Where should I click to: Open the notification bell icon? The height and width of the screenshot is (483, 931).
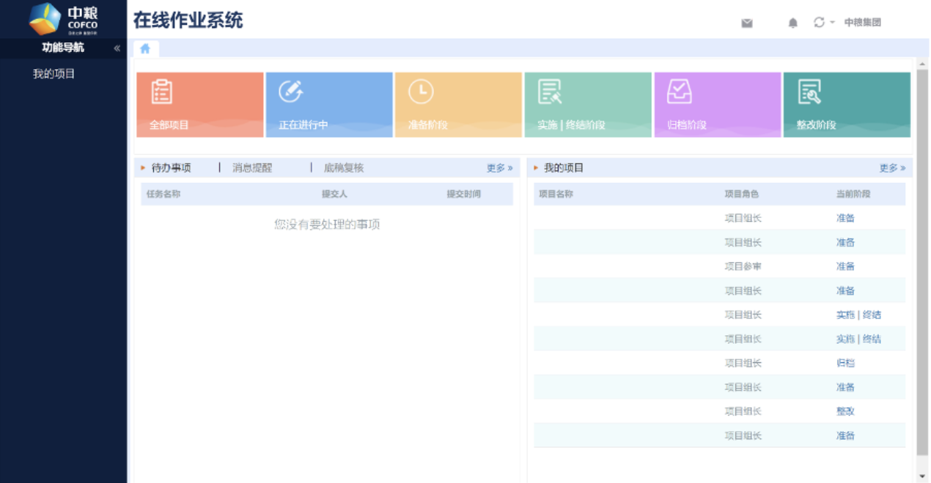coord(792,23)
